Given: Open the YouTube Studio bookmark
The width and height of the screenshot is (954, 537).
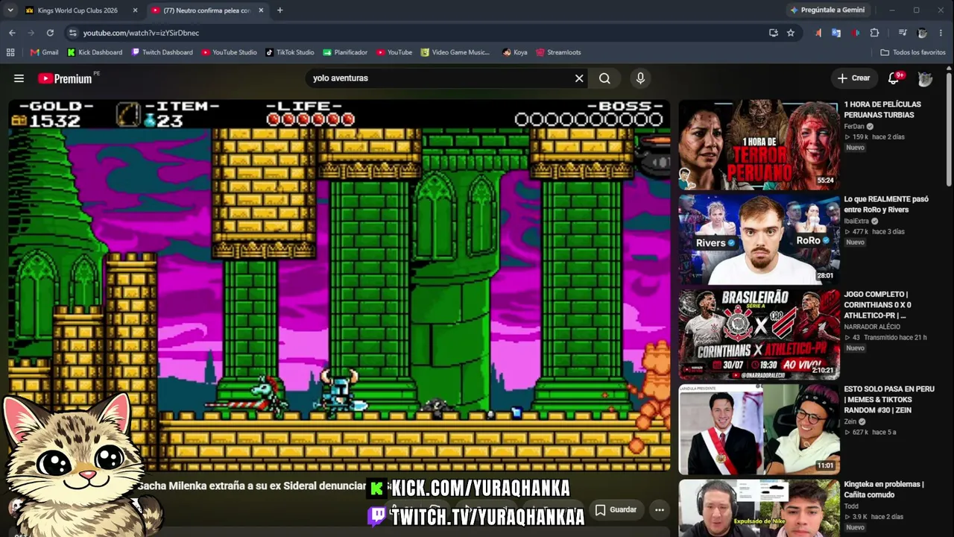Looking at the screenshot, I should click(229, 52).
